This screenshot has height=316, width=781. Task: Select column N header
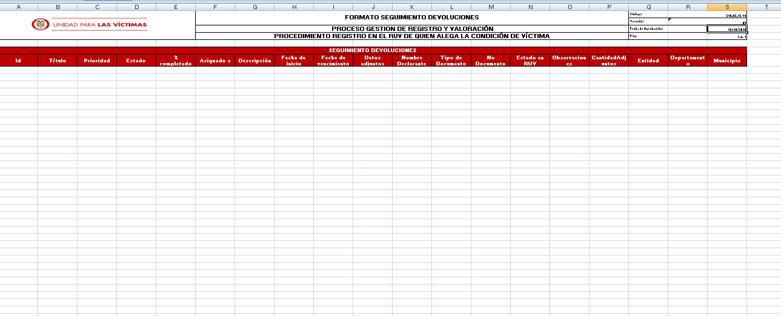point(530,7)
